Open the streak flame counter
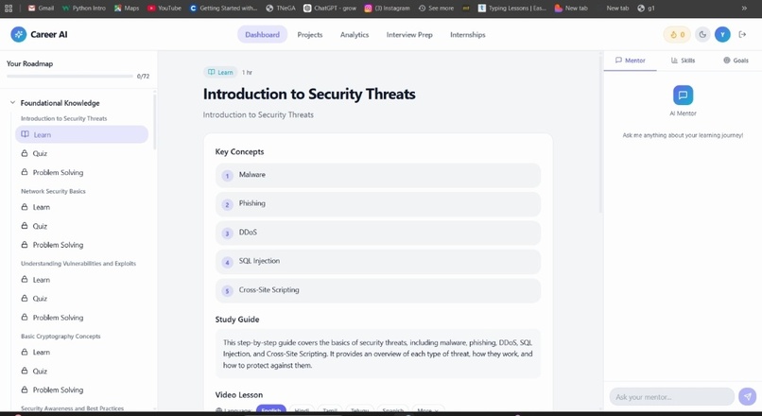The height and width of the screenshot is (416, 762). coord(677,34)
